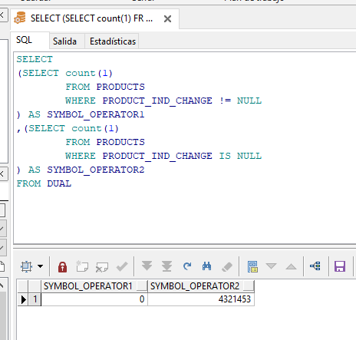
Task: Click the previous record up-triangle icon
Action: [x=291, y=266]
